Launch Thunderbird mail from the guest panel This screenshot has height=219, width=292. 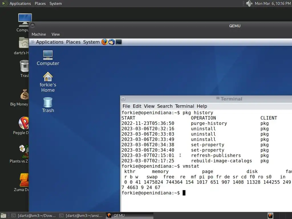tap(111, 42)
